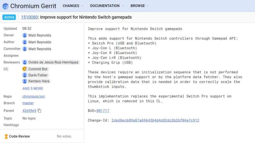Click Kentaro Hara's avatar icon
The width and height of the screenshot is (255, 143).
click(25, 81)
